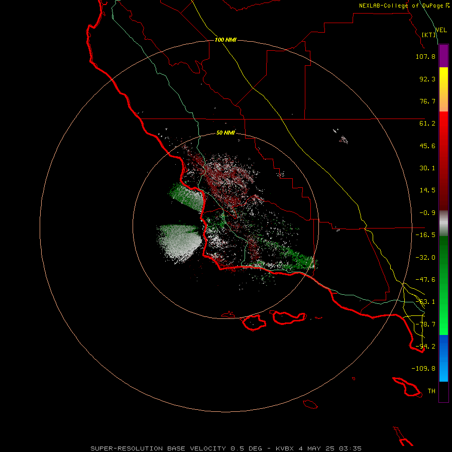Image resolution: width=452 pixels, height=452 pixels.
Task: Click the TH label below the scale
Action: coord(431,391)
